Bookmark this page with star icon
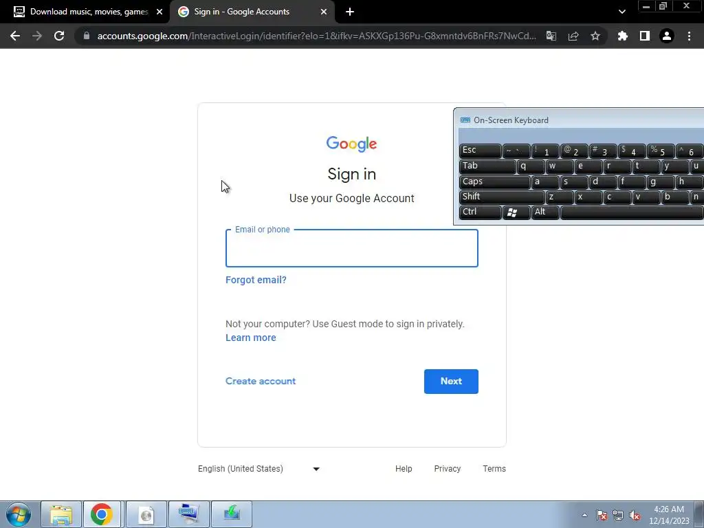Image resolution: width=704 pixels, height=528 pixels. (595, 36)
